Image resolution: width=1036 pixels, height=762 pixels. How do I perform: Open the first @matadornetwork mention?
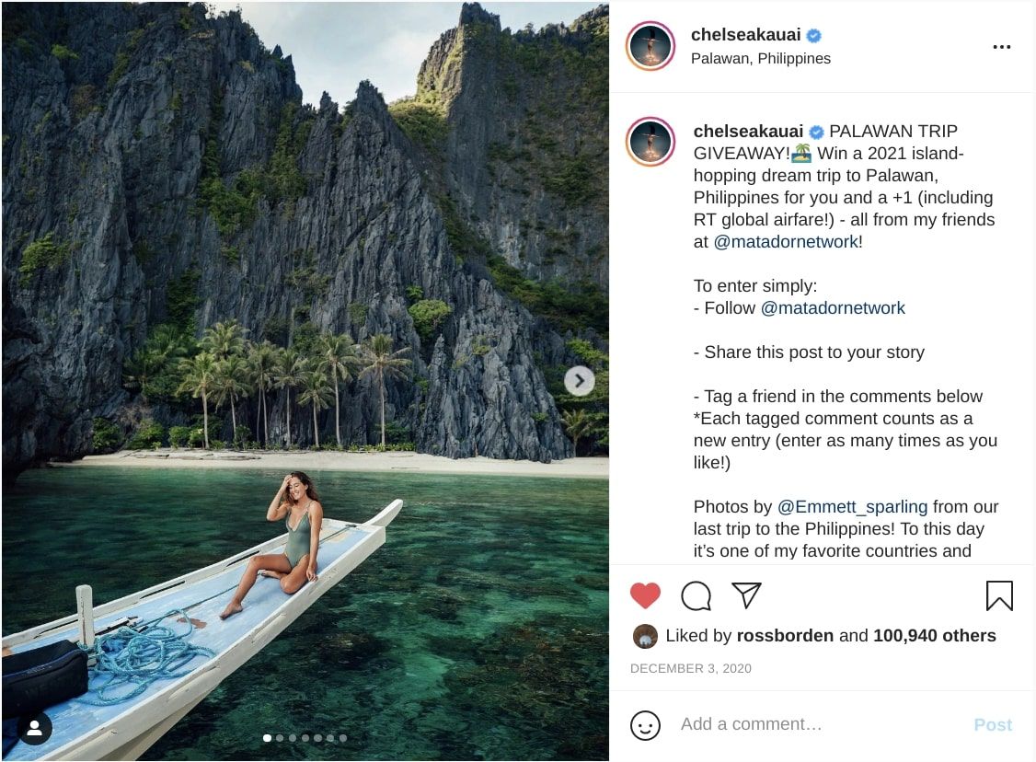pyautogui.click(x=787, y=242)
